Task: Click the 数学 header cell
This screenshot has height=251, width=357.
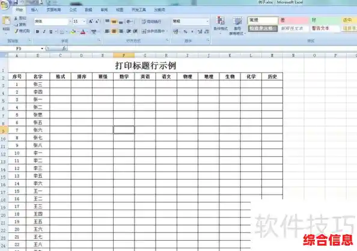Action: pyautogui.click(x=124, y=77)
